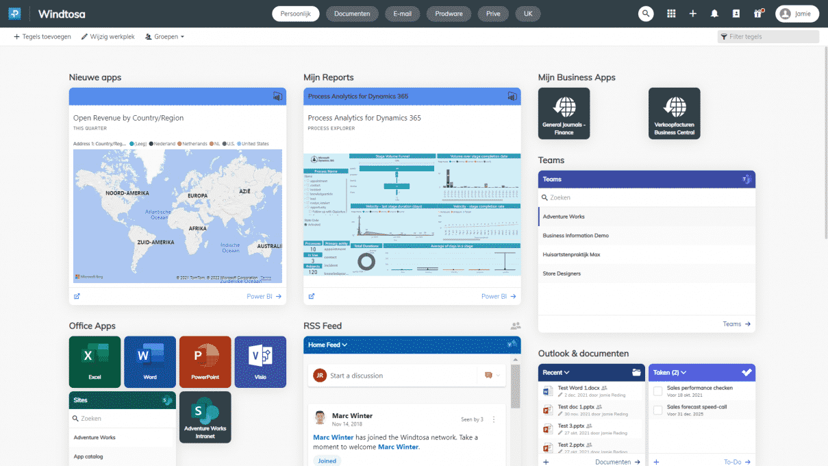Open Verkoopfacturen Business Central tile
Image resolution: width=828 pixels, height=466 pixels.
[x=675, y=114]
